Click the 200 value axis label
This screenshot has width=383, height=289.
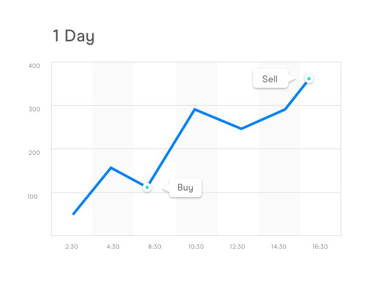[x=34, y=153]
